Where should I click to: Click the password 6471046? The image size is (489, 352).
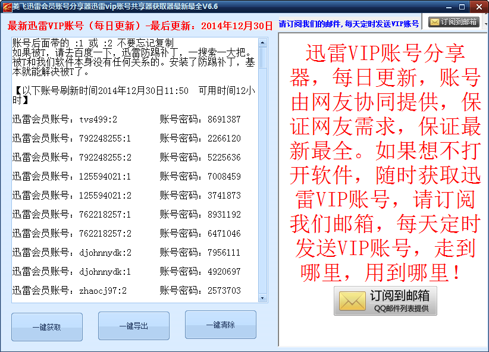point(224,234)
